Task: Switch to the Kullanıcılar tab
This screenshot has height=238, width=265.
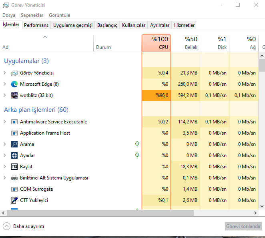Action: (134, 25)
